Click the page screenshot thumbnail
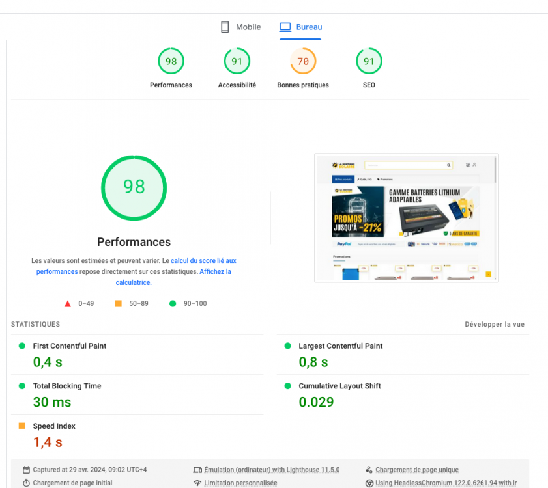The width and height of the screenshot is (548, 488). tap(406, 218)
